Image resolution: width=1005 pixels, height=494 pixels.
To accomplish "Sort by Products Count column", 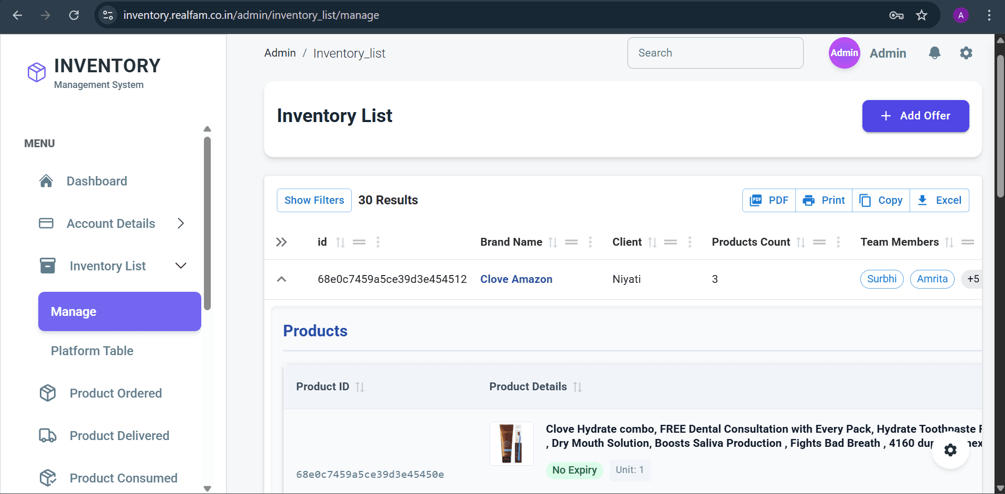I will pyautogui.click(x=800, y=242).
